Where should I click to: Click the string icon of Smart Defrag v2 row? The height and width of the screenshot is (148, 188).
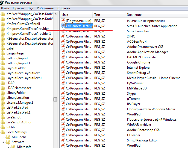point(63,72)
